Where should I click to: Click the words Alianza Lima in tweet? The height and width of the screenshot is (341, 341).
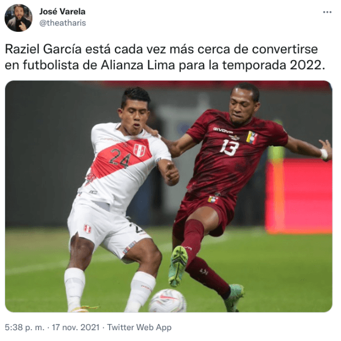pyautogui.click(x=138, y=65)
